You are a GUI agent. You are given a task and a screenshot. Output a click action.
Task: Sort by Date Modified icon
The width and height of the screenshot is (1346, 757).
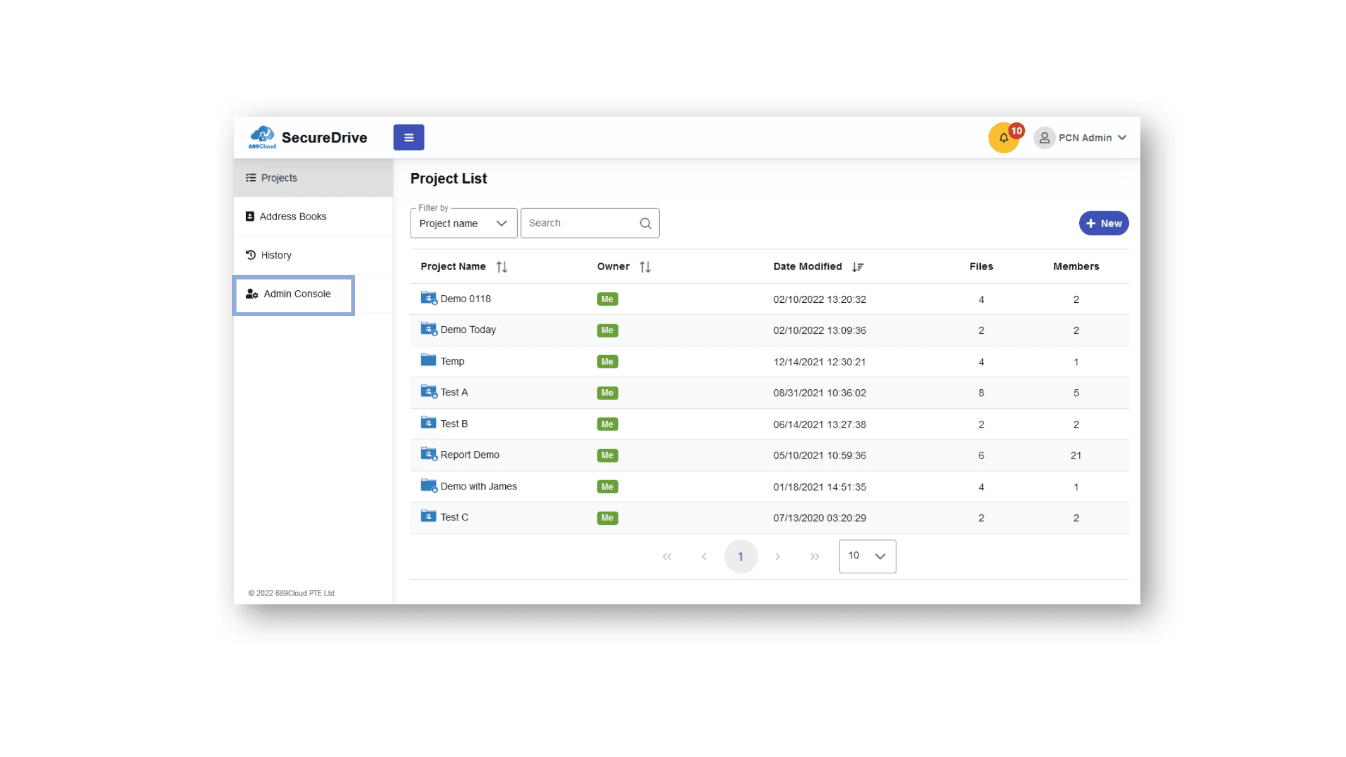click(x=858, y=267)
